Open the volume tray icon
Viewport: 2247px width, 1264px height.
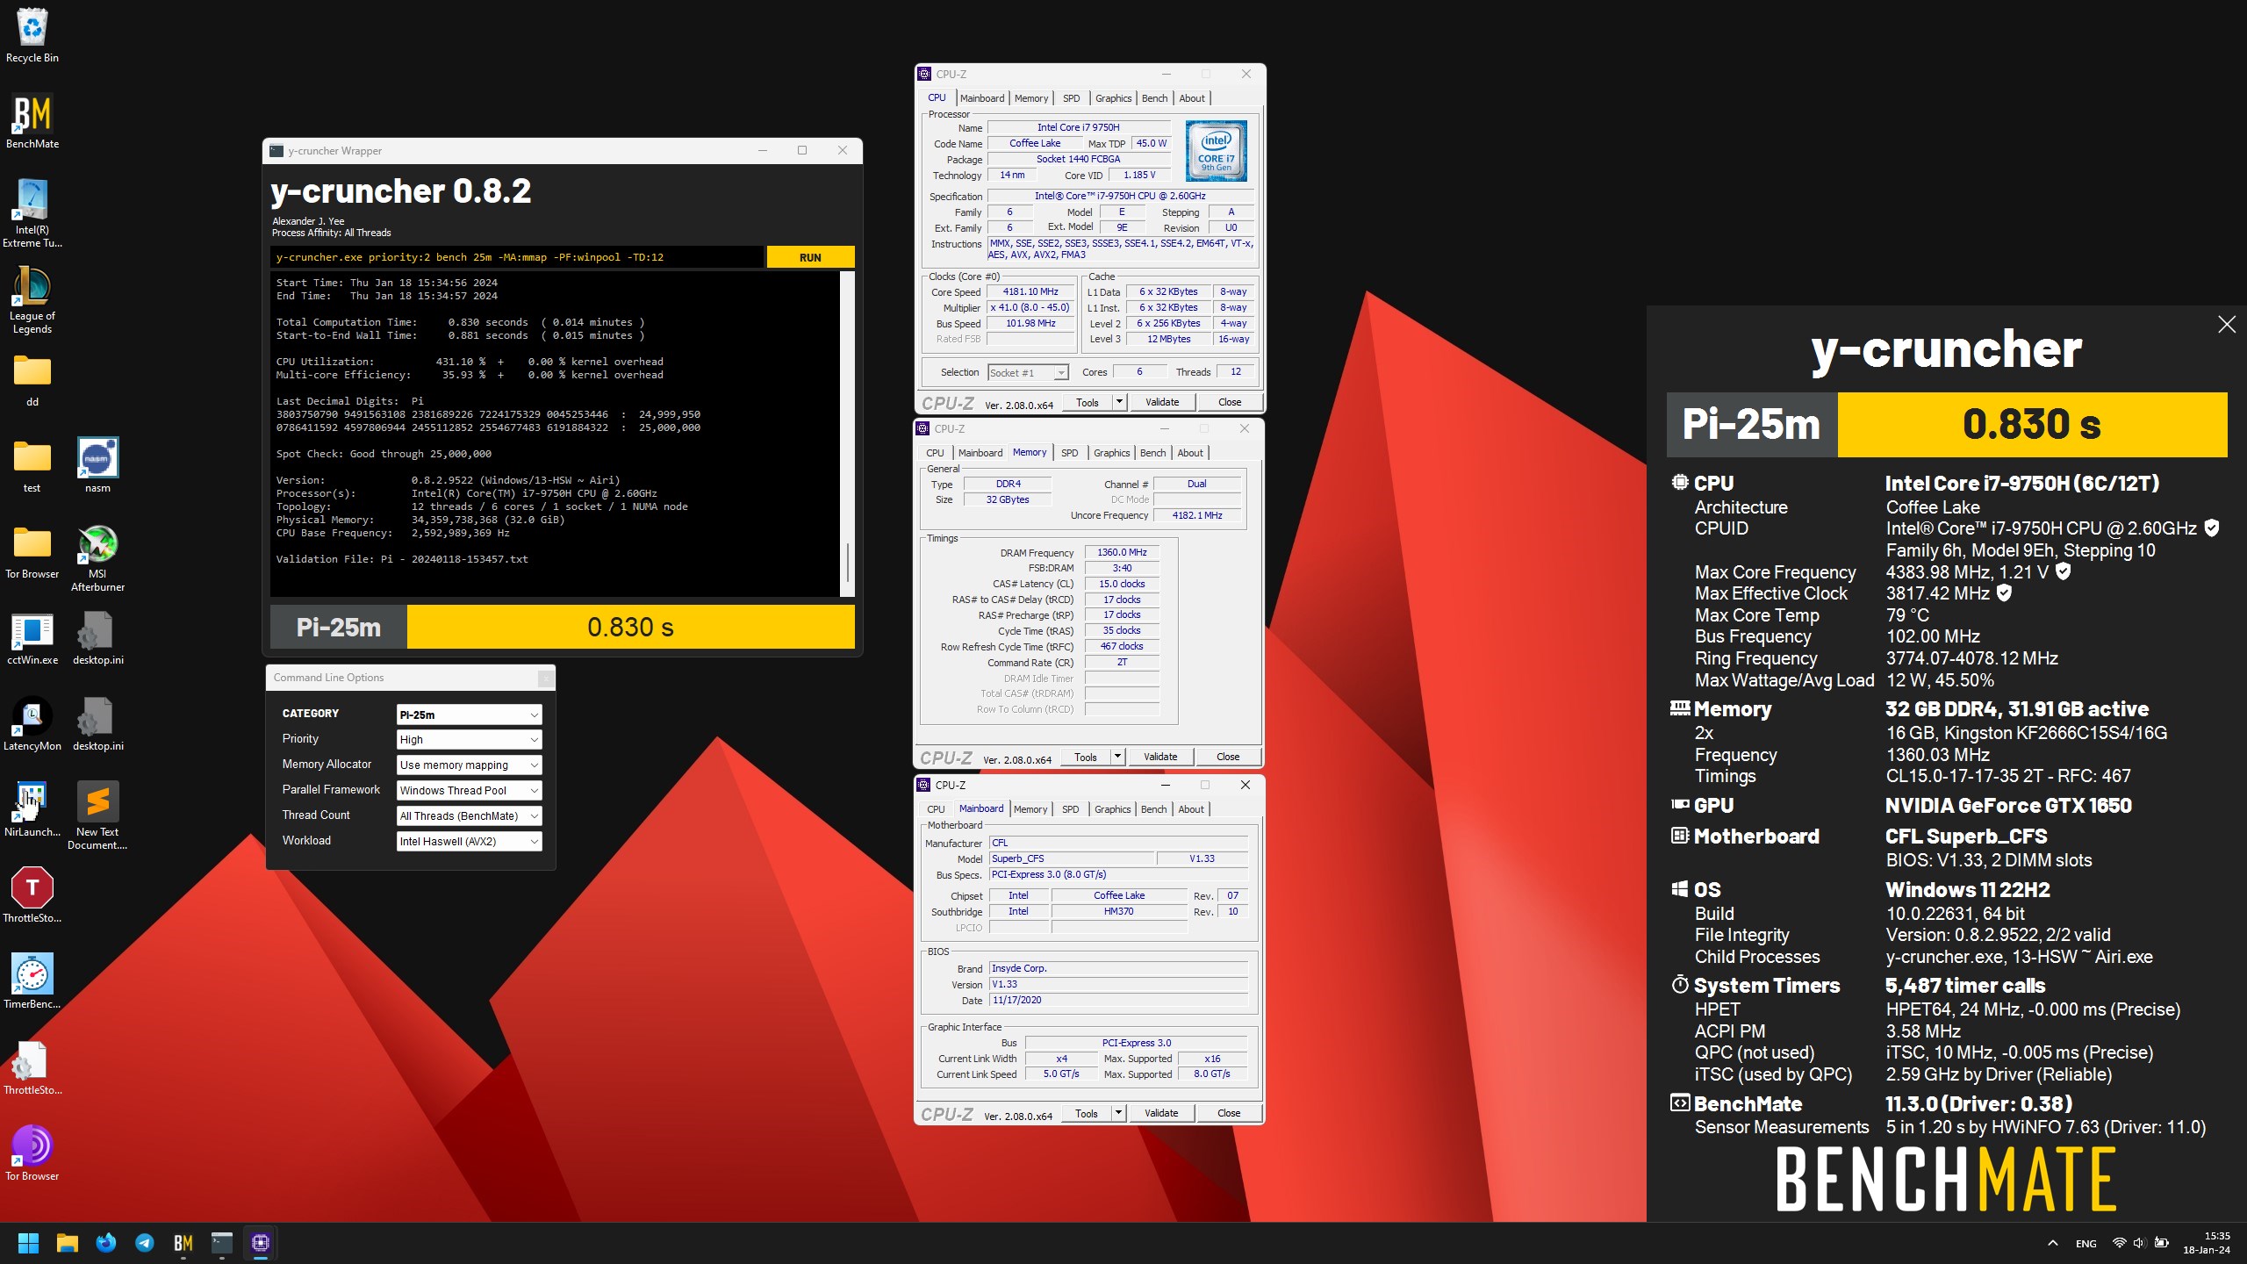tap(2139, 1243)
